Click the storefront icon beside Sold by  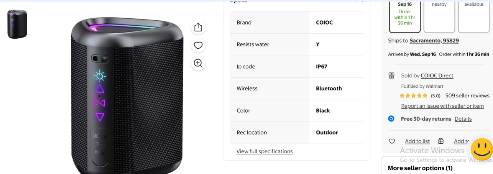point(391,76)
